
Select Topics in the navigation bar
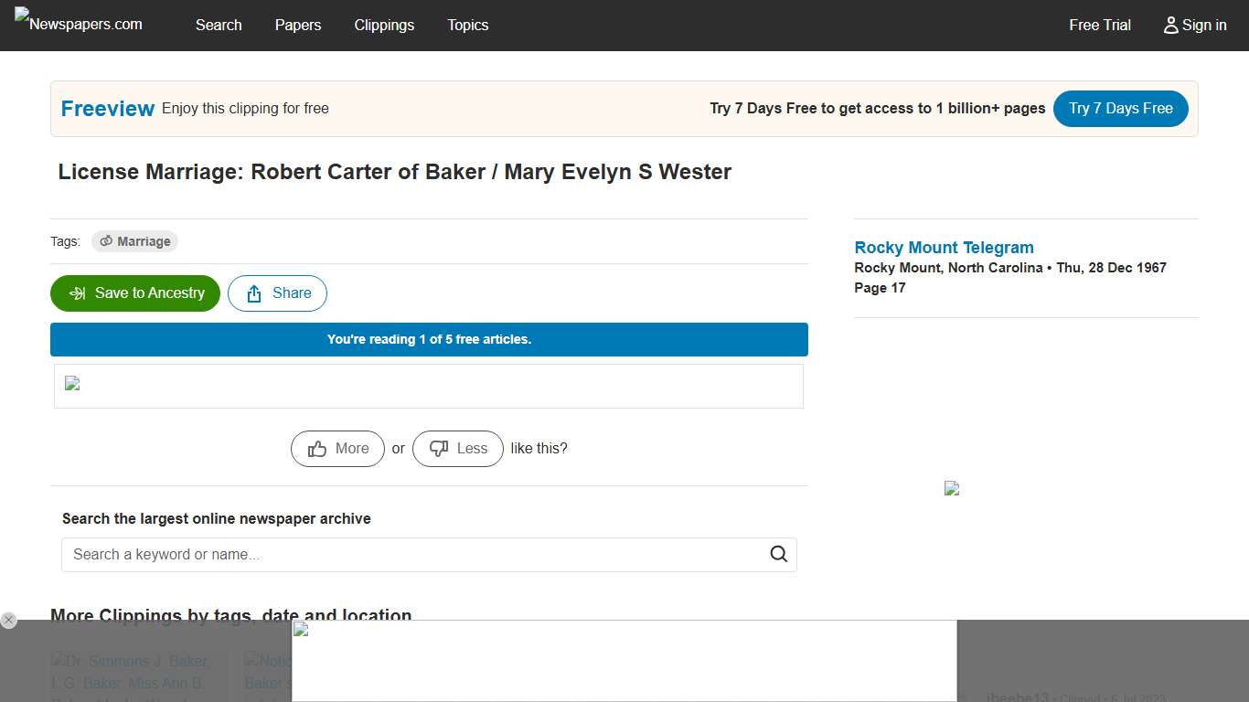(467, 26)
